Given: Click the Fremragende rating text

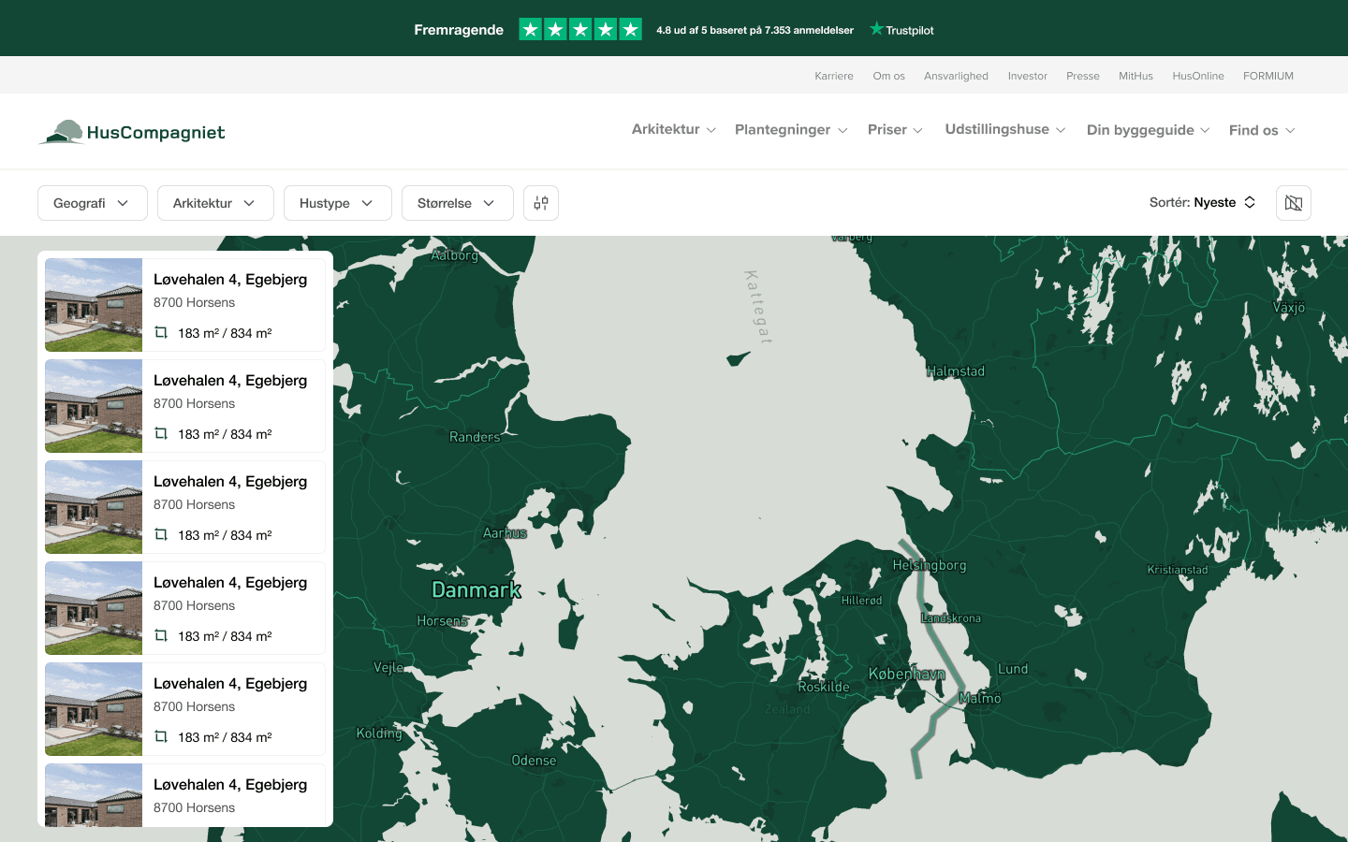Looking at the screenshot, I should click(459, 30).
